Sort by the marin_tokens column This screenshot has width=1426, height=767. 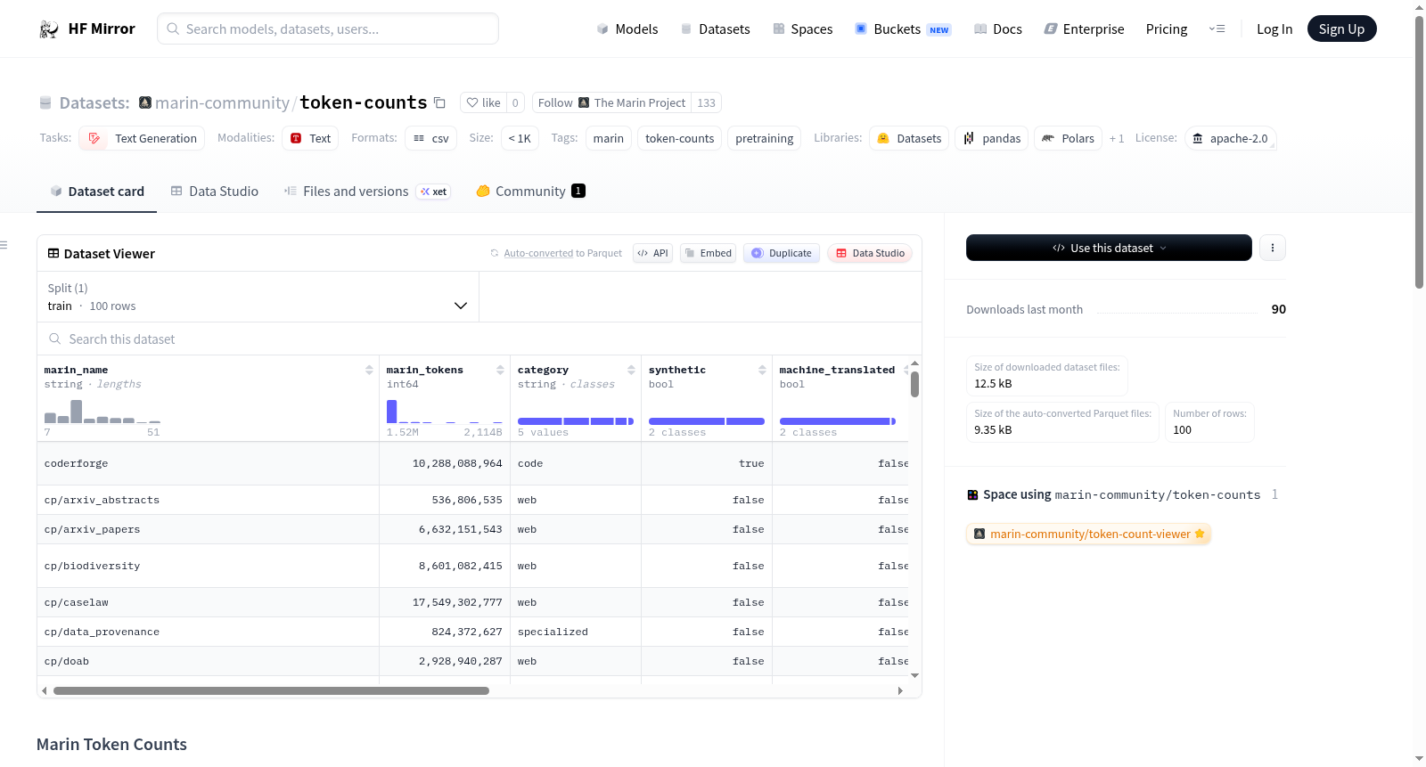(500, 370)
